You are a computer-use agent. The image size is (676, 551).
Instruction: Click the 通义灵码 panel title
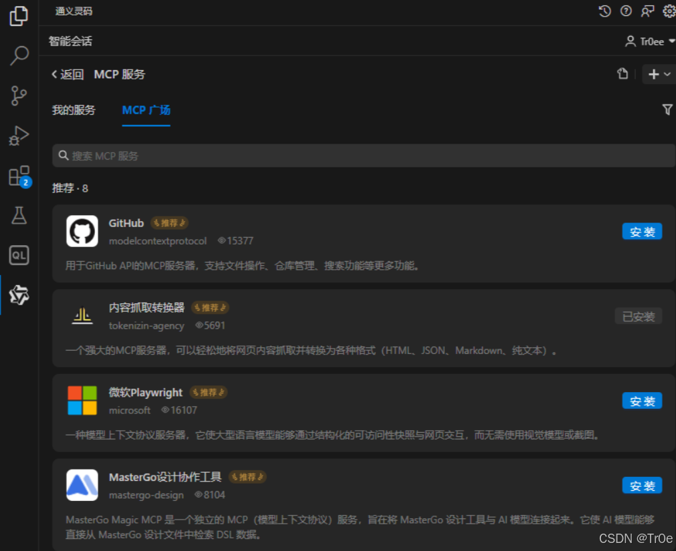click(74, 11)
